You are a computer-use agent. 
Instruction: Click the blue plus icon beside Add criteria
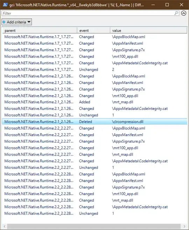4,22
